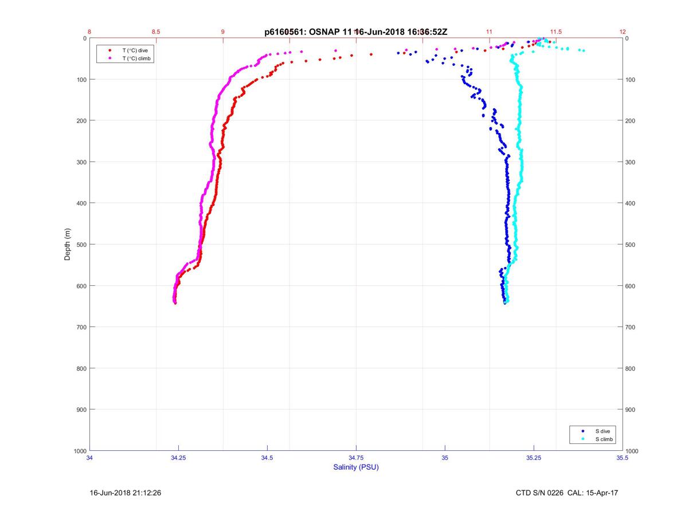Viewport: 688px width, 507px height.
Task: Click red temperature tick label 12
Action: point(623,32)
